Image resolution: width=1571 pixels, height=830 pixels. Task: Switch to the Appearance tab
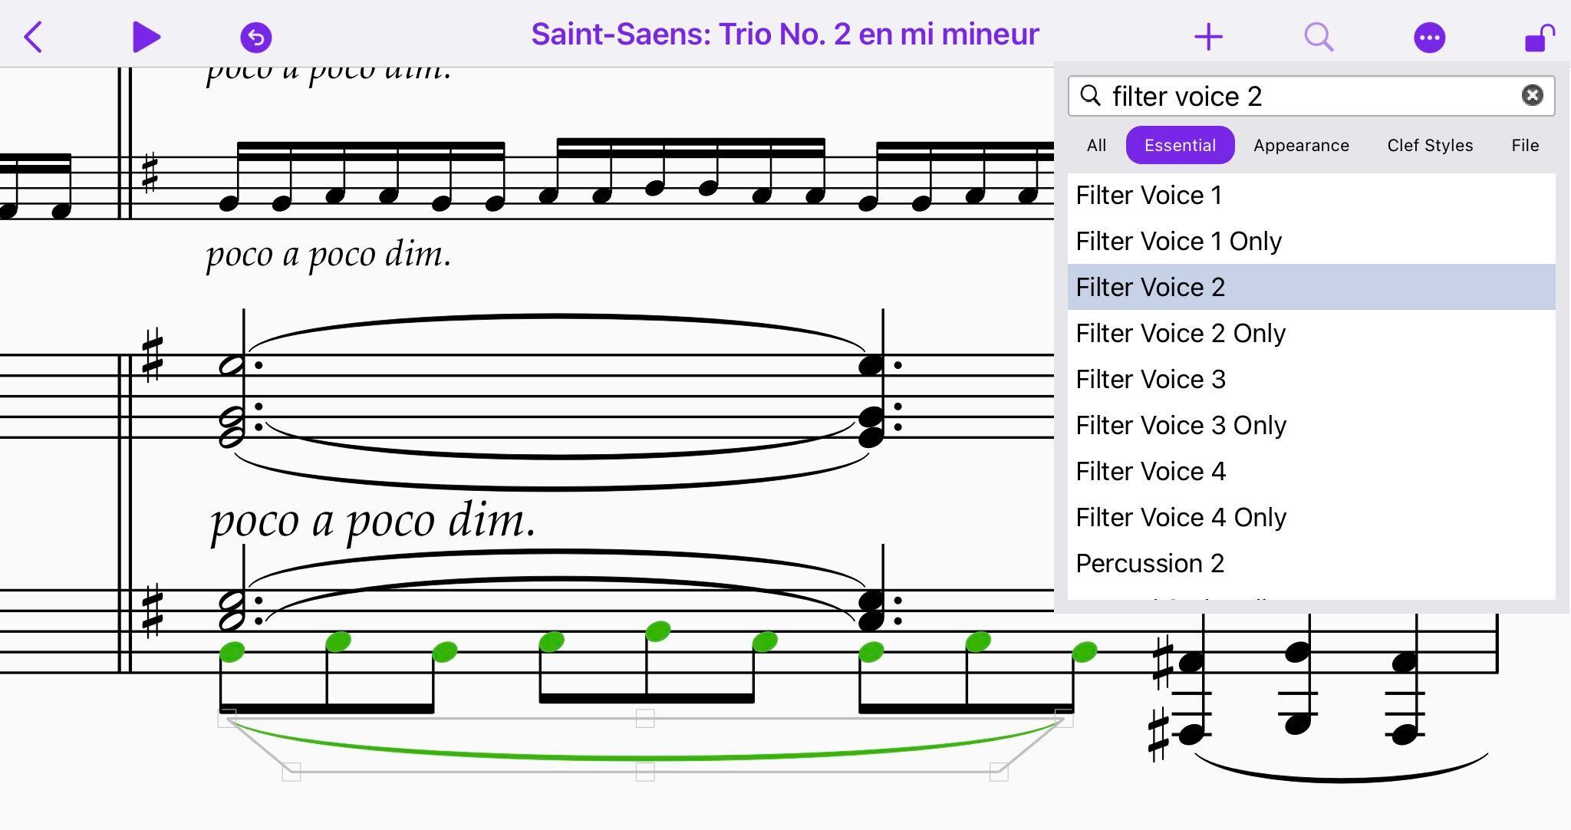pos(1299,146)
